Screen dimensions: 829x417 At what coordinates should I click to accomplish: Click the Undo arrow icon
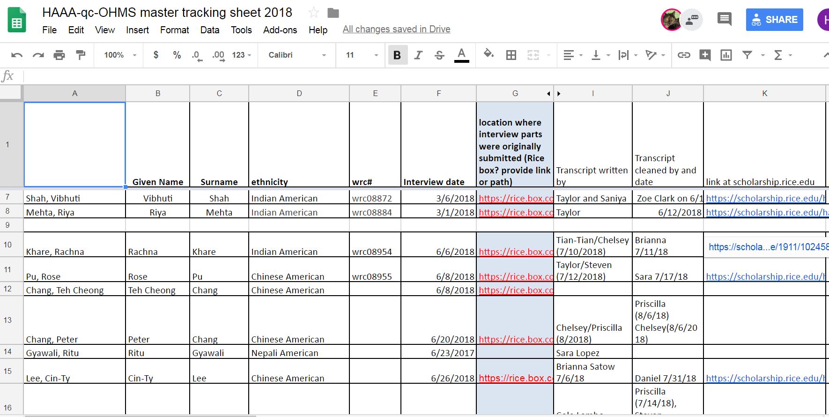pyautogui.click(x=17, y=55)
